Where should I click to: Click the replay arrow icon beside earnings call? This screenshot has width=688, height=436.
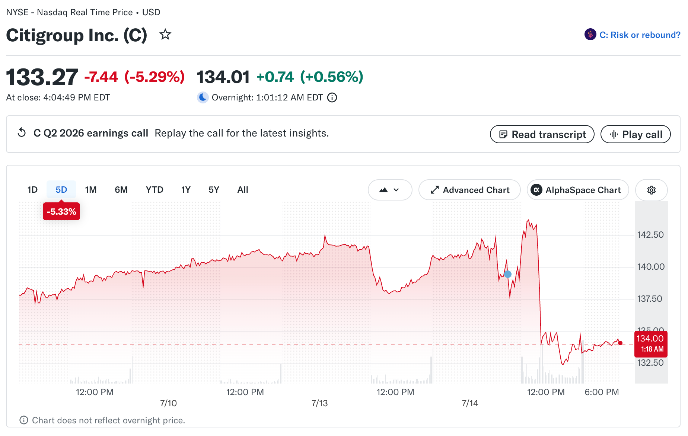[x=22, y=132]
